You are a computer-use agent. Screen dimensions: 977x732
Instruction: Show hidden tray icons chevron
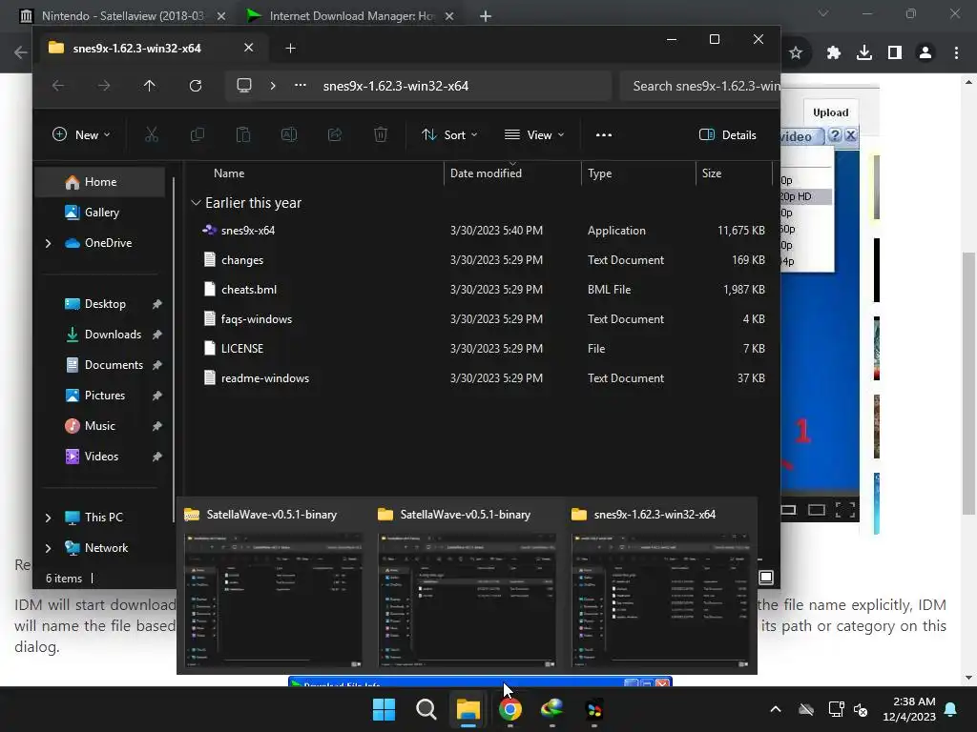pos(776,709)
